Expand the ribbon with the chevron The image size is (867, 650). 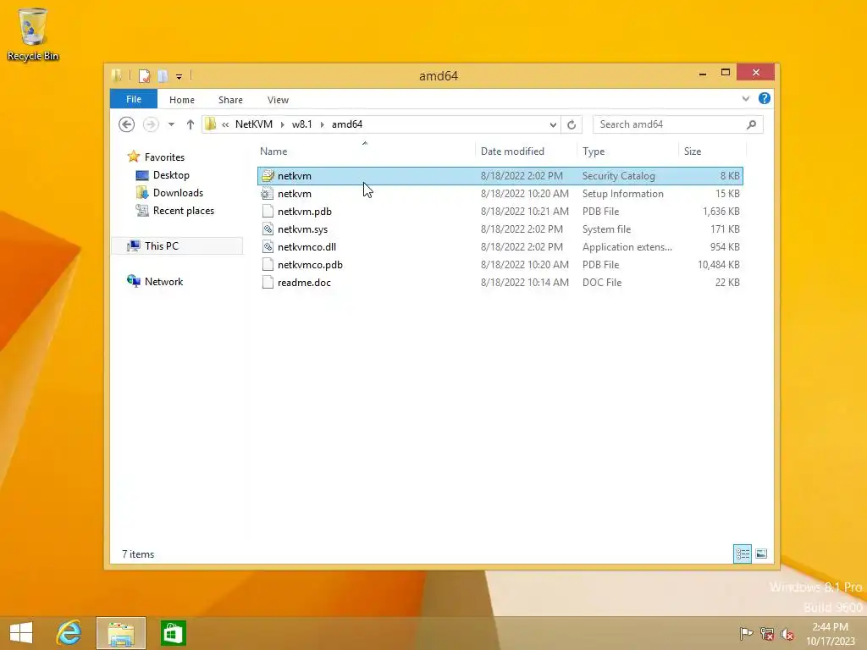point(745,98)
